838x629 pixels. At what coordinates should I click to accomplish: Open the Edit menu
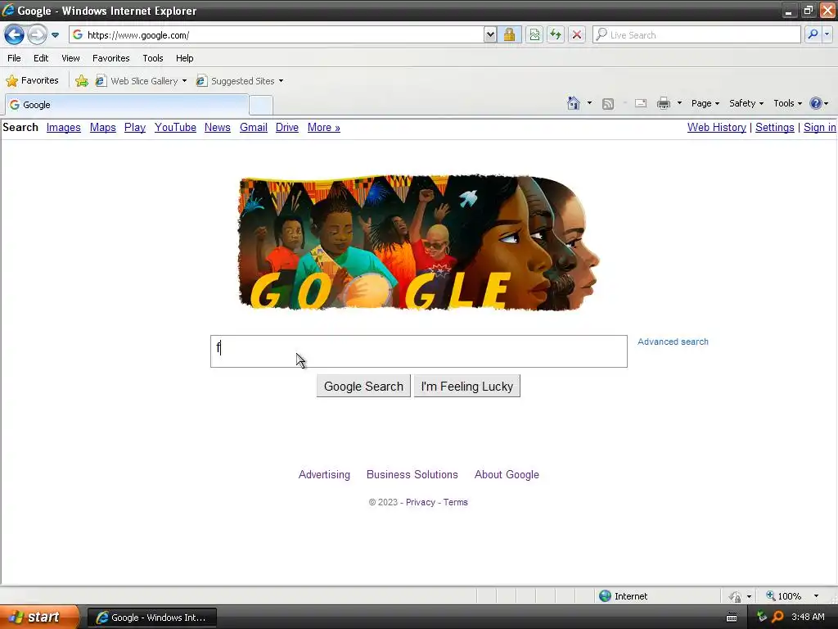click(41, 58)
